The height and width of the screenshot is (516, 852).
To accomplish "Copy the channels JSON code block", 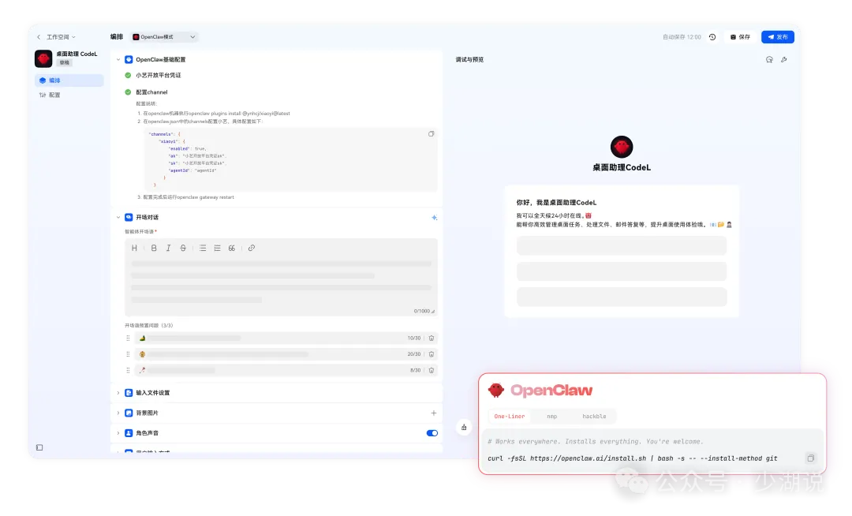I will tap(431, 133).
